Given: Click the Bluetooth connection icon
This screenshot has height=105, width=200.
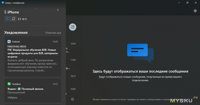Looking at the screenshot, I should click(7, 19).
